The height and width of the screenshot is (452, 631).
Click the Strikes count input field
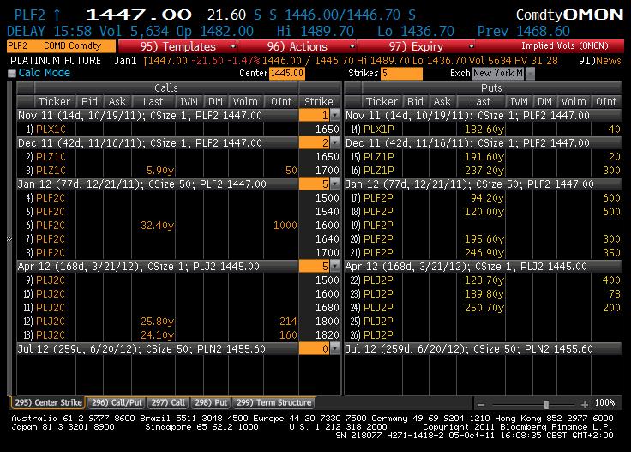(x=401, y=73)
